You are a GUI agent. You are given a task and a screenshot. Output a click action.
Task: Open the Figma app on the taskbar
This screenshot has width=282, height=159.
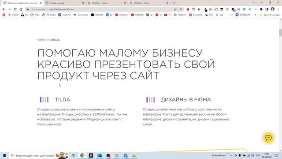click(91, 155)
